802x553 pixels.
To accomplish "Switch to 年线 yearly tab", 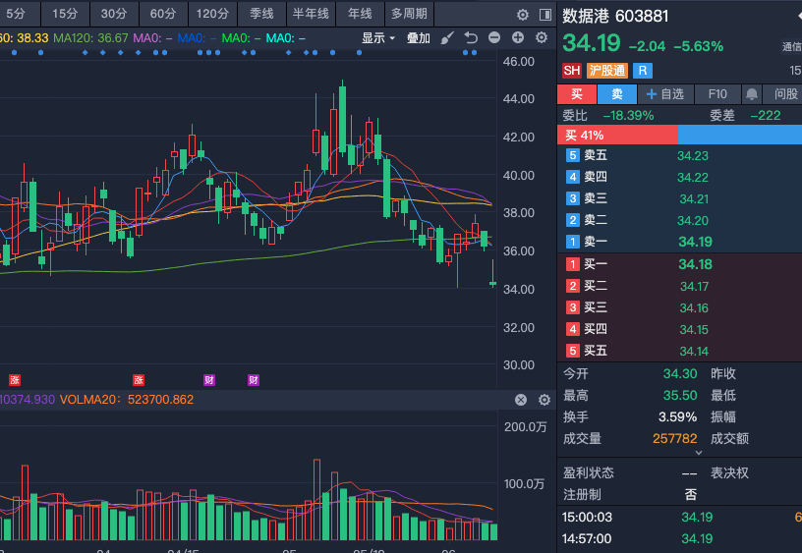I will click(360, 14).
